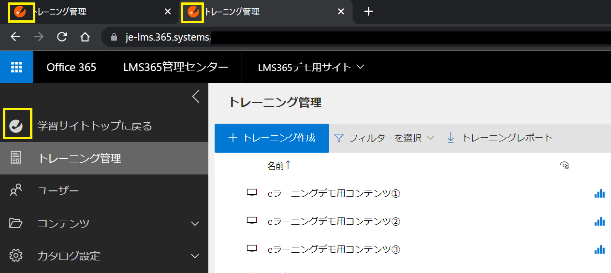
Task: Open bar chart report for eラーニングデモ用コンテンツ③
Action: 599,249
